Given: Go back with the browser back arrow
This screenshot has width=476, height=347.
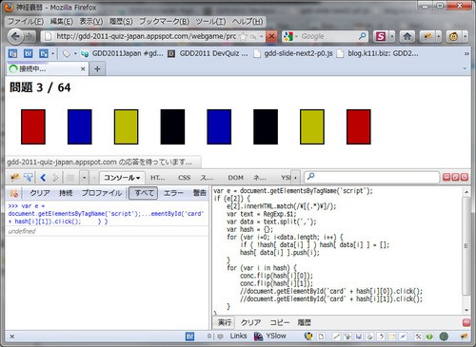Looking at the screenshot, I should click(15, 37).
